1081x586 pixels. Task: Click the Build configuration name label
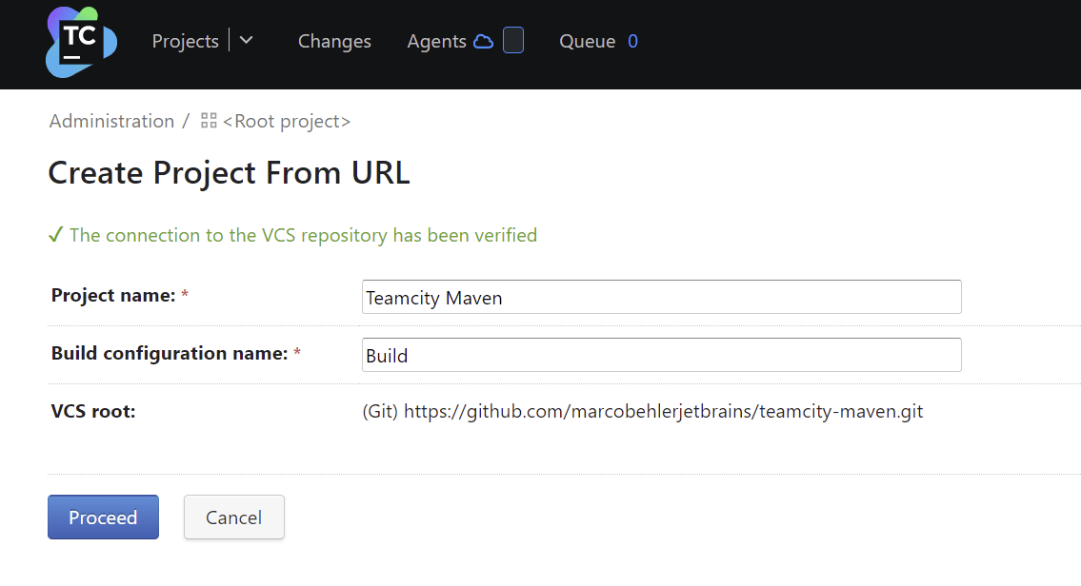(x=170, y=354)
